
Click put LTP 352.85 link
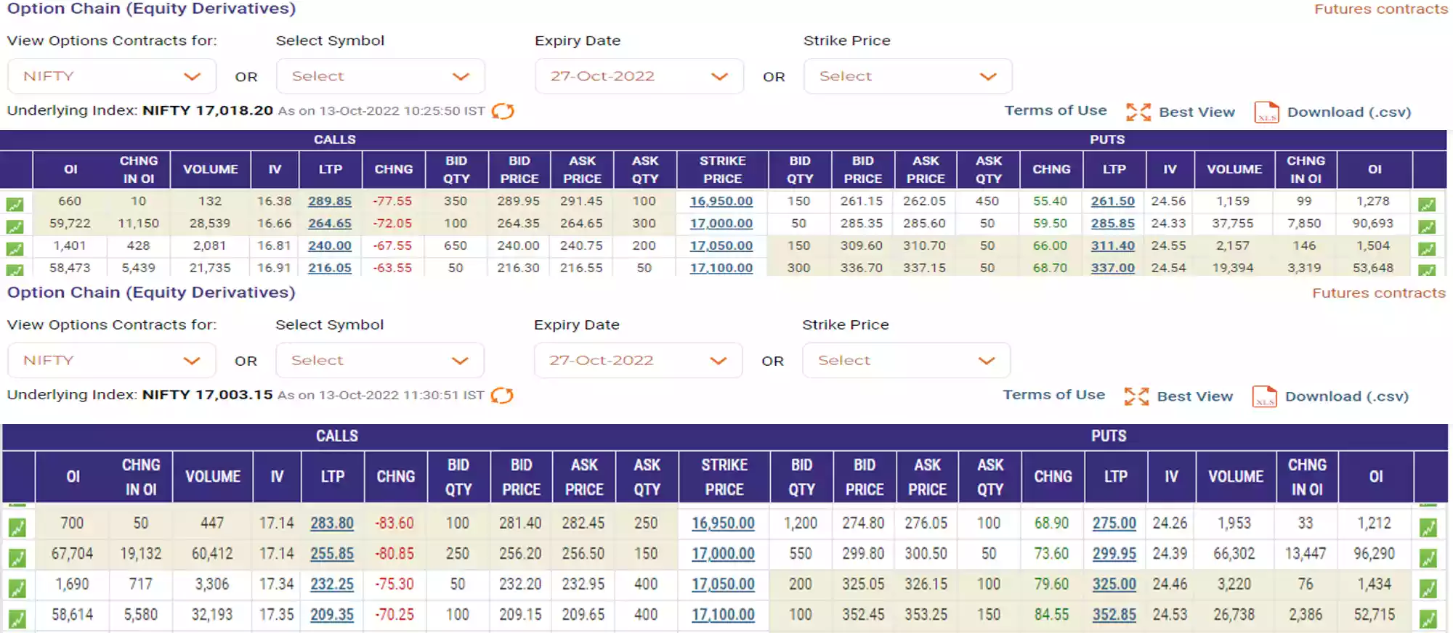[1114, 614]
